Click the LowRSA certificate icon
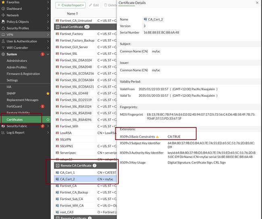262x219 pixels. pyautogui.click(x=57, y=133)
